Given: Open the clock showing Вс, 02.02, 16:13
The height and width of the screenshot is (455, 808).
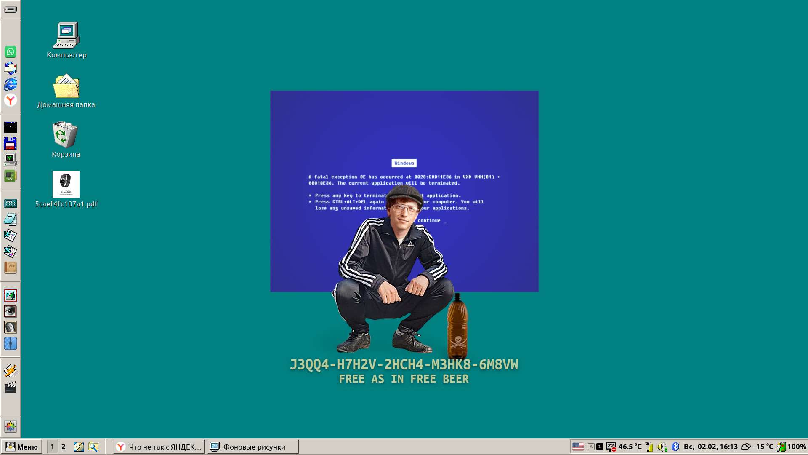Looking at the screenshot, I should 711,447.
